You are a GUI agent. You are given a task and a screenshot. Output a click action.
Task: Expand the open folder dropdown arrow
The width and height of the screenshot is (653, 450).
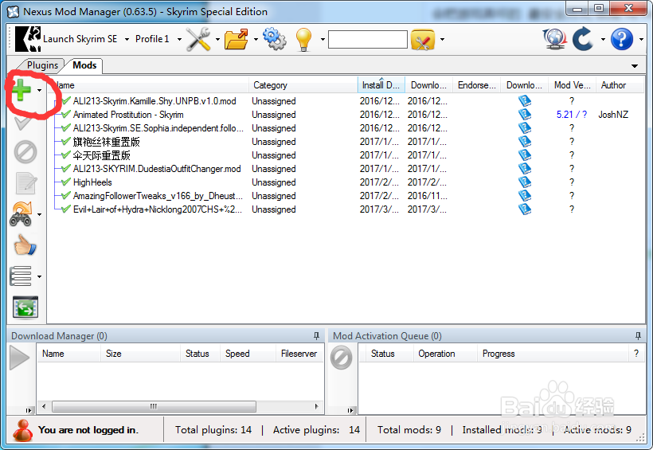256,40
